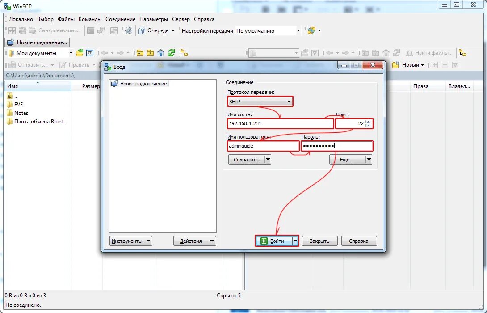The width and height of the screenshot is (487, 313).
Task: Click the Имя column header
Action: [38, 86]
